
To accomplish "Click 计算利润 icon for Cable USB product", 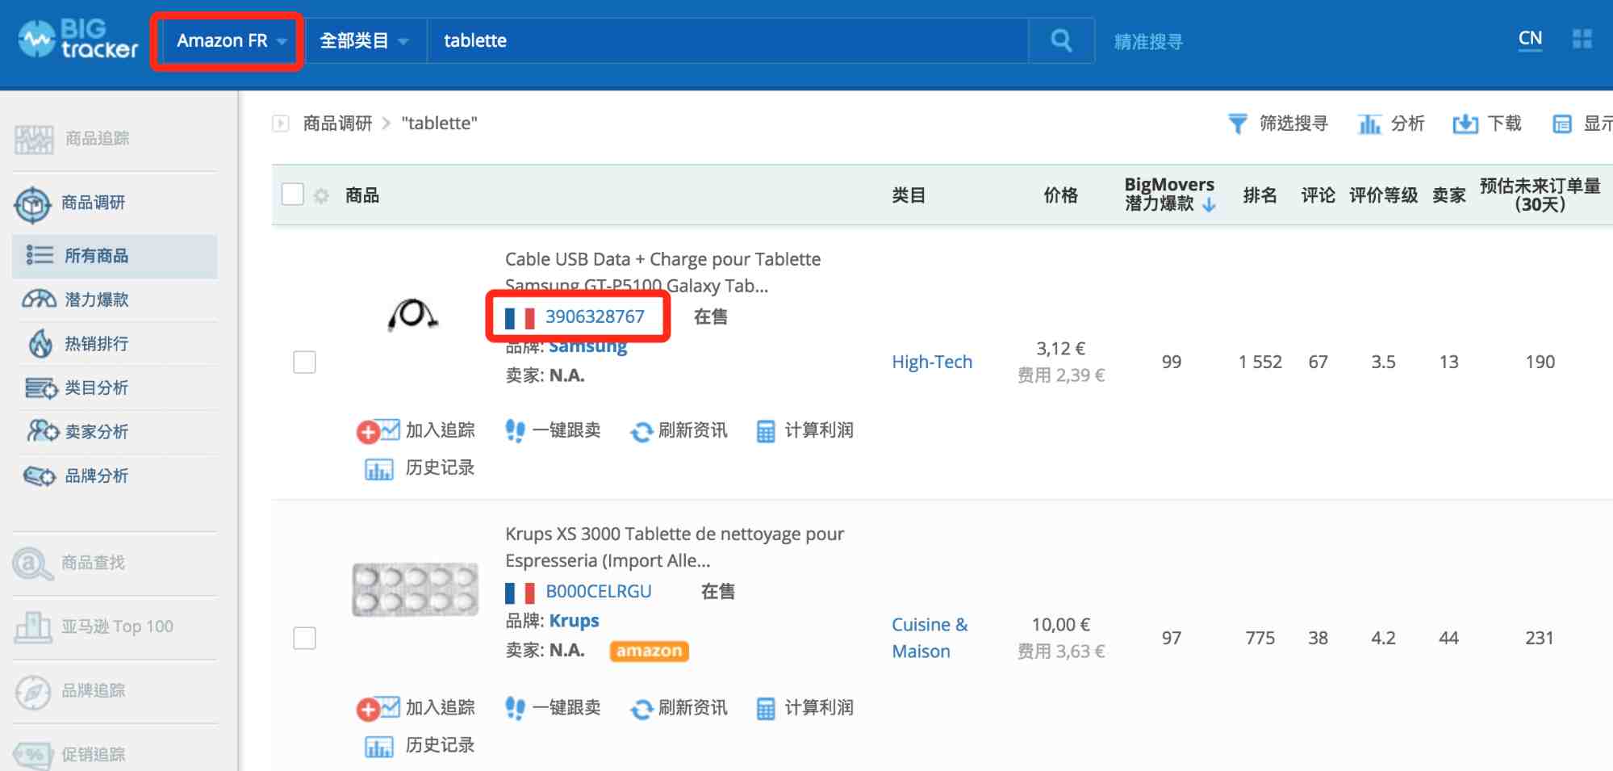I will click(766, 431).
